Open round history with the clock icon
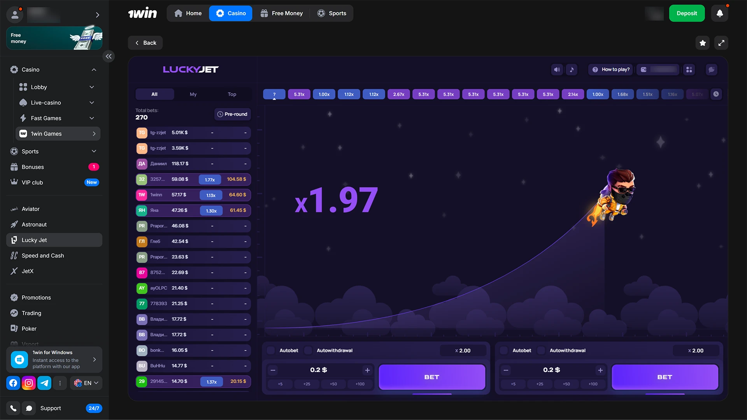Viewport: 747px width, 420px height. click(x=716, y=94)
